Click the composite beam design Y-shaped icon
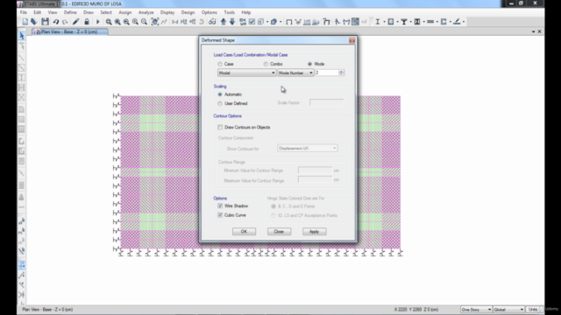Image resolution: width=561 pixels, height=315 pixels. tap(404, 22)
